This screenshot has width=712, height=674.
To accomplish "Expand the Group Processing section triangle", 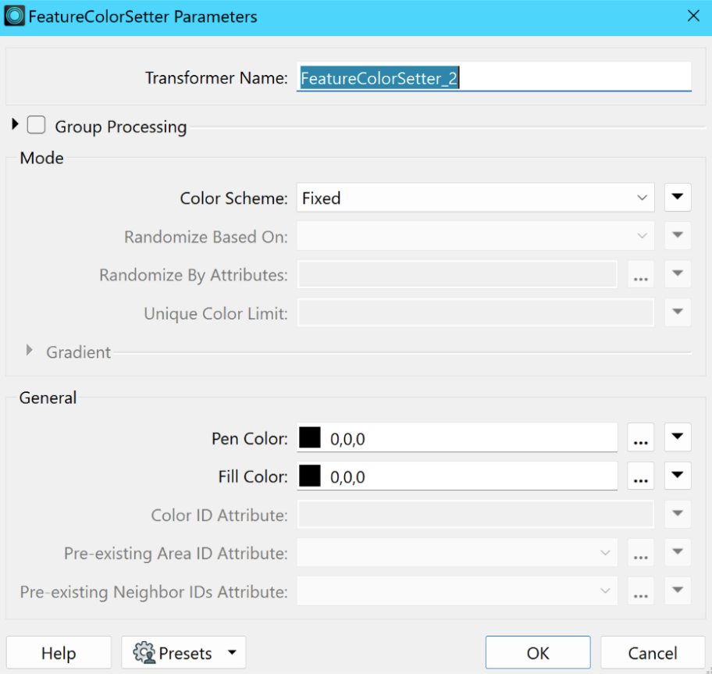I will point(16,125).
